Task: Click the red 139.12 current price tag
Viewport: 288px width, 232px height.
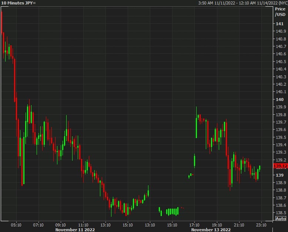Action: click(281, 166)
